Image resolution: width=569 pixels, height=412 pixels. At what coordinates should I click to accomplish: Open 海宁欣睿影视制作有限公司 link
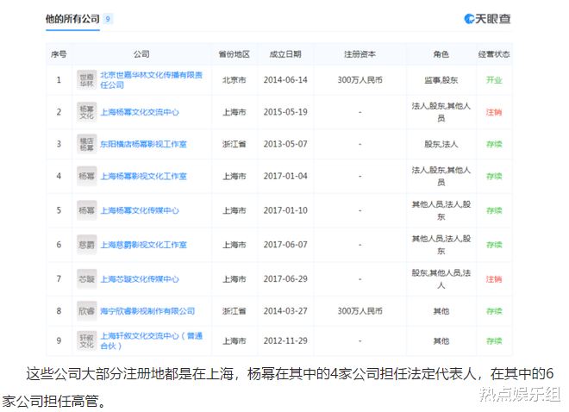[147, 311]
